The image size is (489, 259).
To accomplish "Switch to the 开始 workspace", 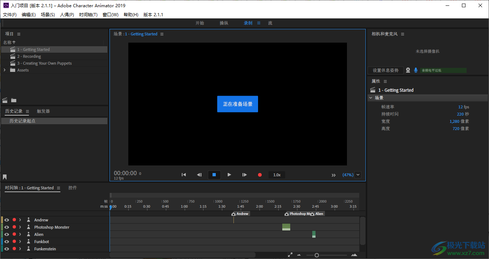I will (x=200, y=23).
